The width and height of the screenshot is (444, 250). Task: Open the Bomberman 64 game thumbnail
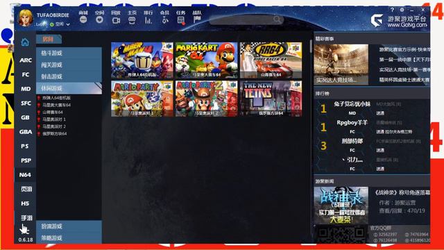click(142, 60)
